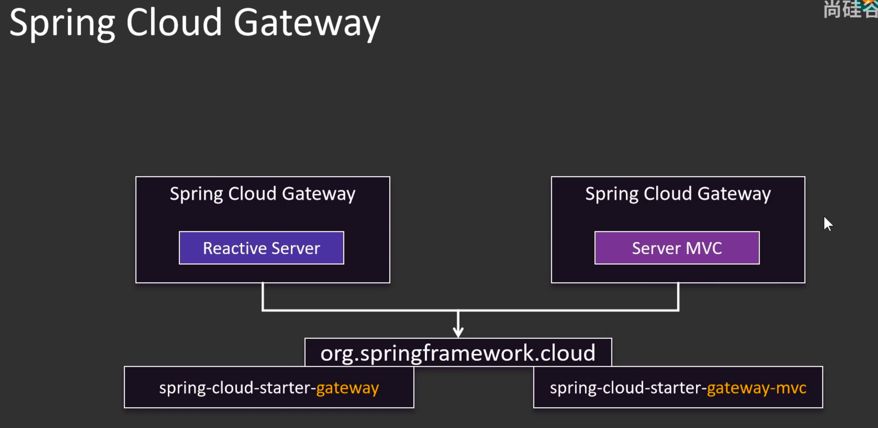Select the purple Server MVC box
The width and height of the screenshot is (878, 428).
(x=677, y=248)
